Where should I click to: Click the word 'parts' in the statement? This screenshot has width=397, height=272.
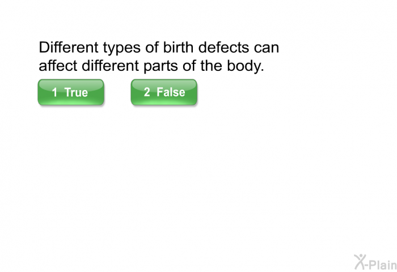[x=161, y=66]
